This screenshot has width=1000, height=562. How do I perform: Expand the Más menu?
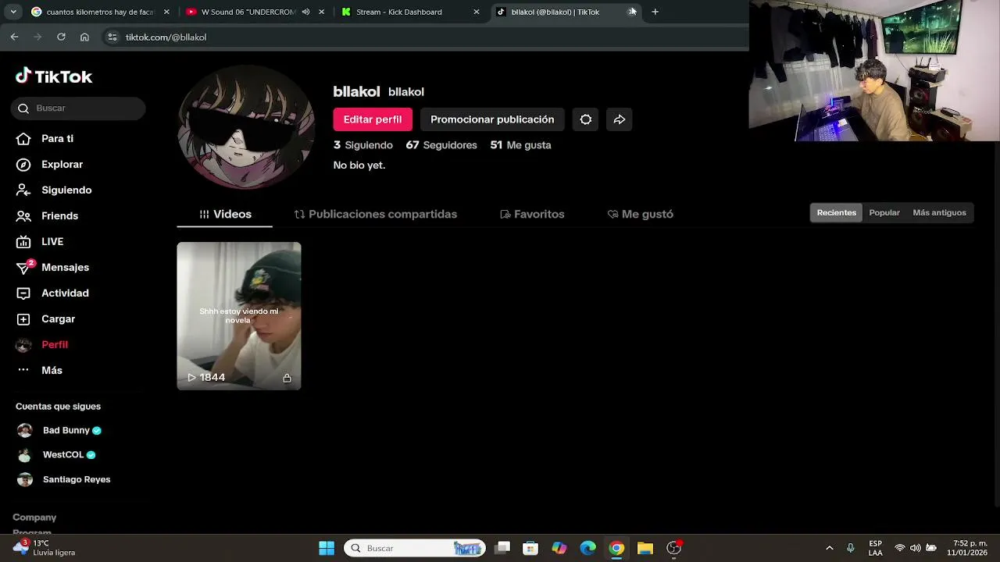coord(40,370)
